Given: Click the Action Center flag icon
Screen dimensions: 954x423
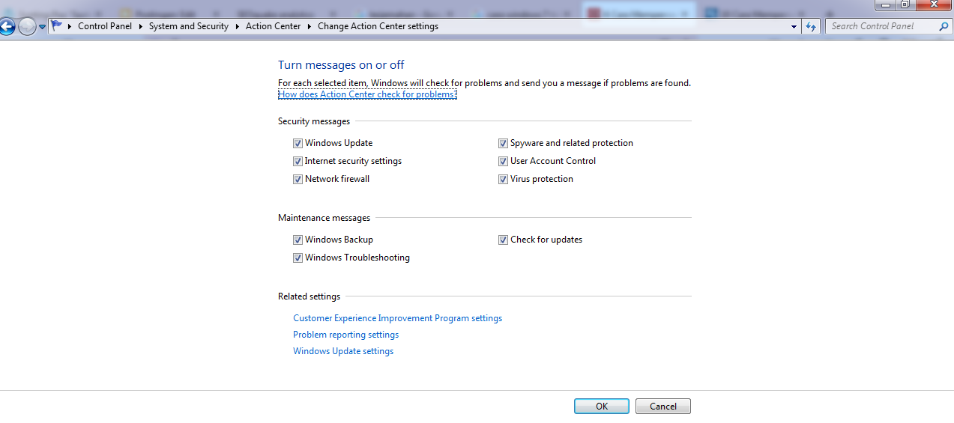Looking at the screenshot, I should (x=57, y=26).
